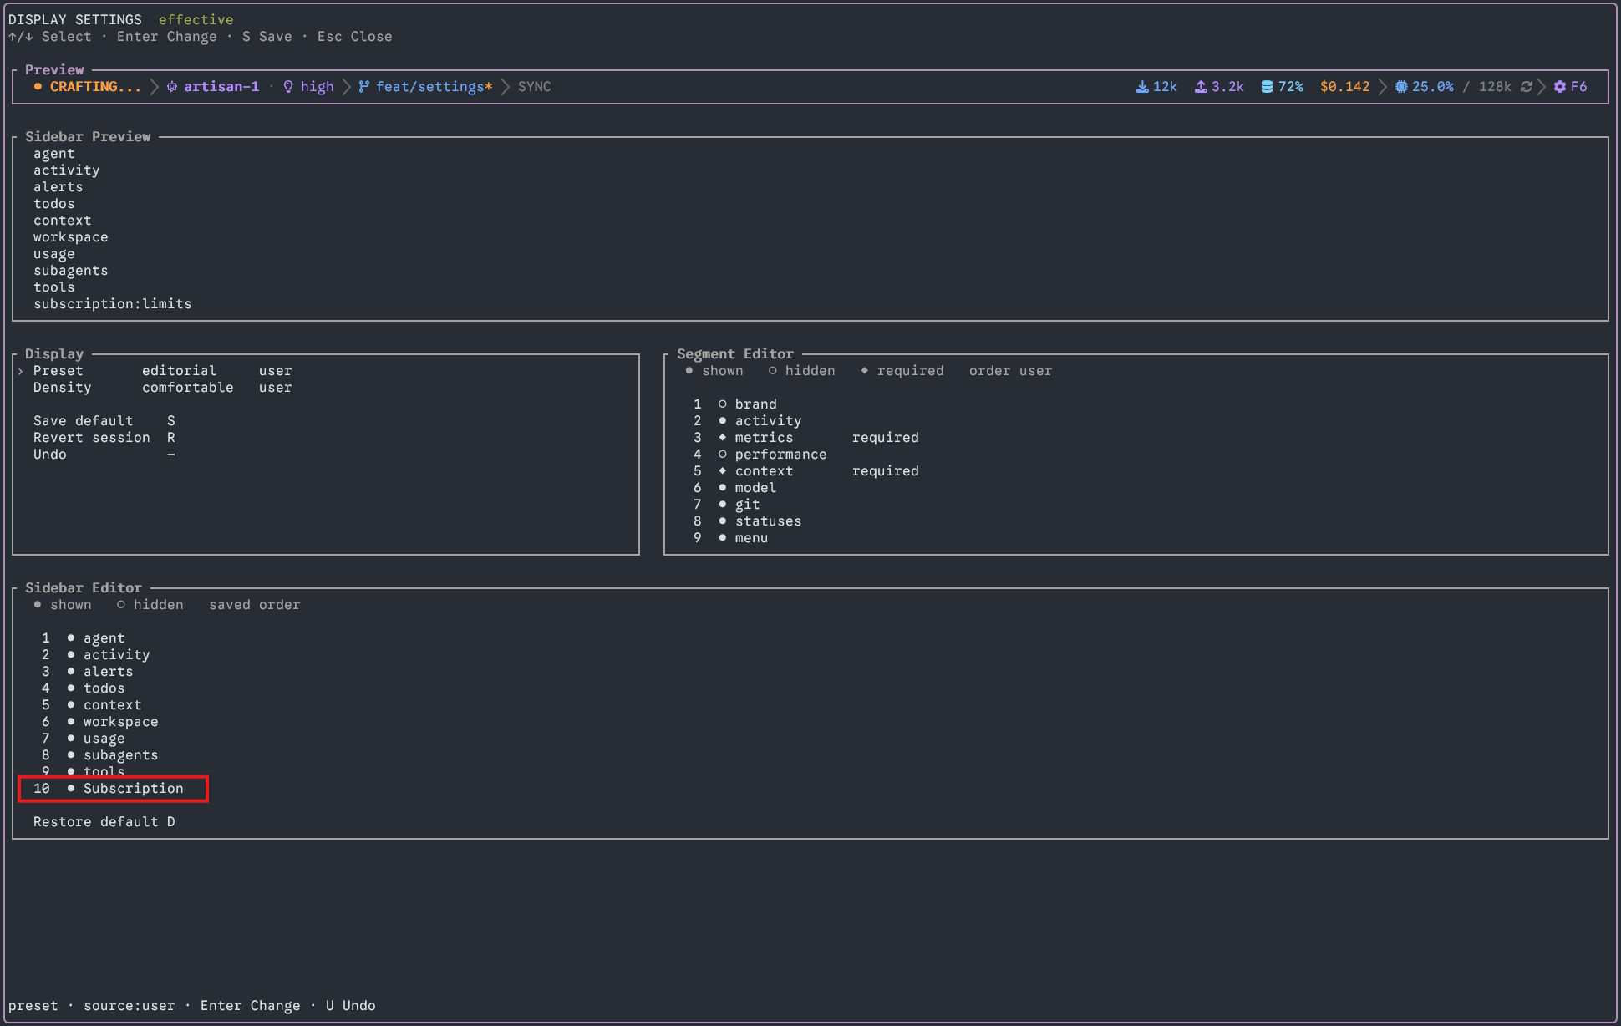Select subagents row in Sidebar Editor
Viewport: 1621px width, 1026px height.
pyautogui.click(x=99, y=755)
